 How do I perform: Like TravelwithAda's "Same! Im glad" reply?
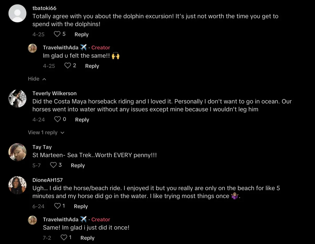(x=64, y=238)
